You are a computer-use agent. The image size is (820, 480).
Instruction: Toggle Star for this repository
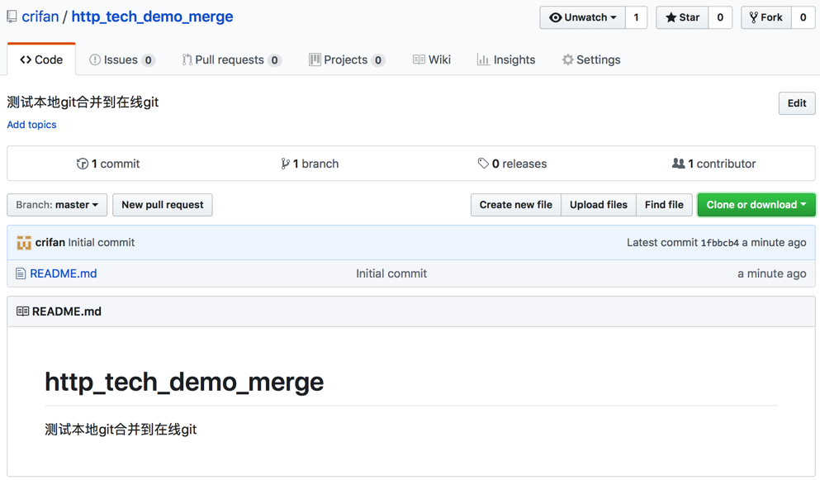pos(682,17)
